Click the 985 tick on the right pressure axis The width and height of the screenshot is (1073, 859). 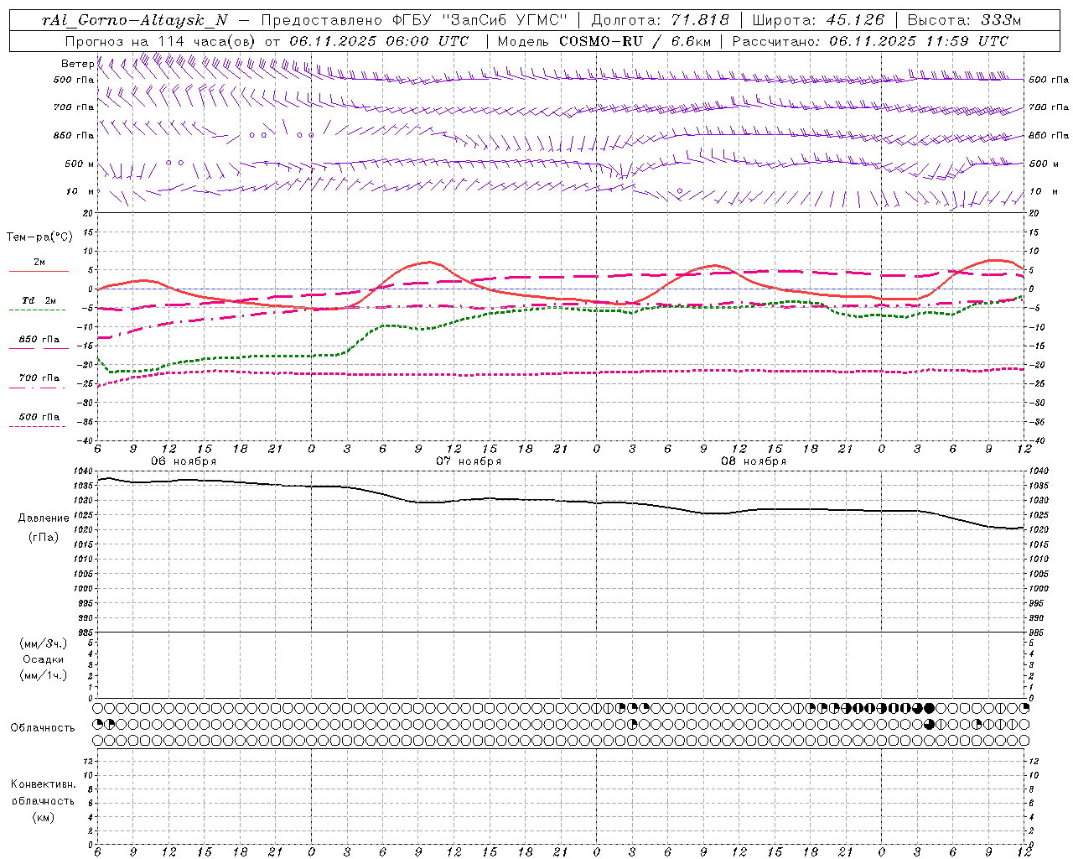point(1038,633)
